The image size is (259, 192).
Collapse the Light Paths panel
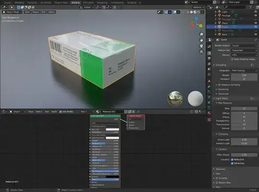222,98
